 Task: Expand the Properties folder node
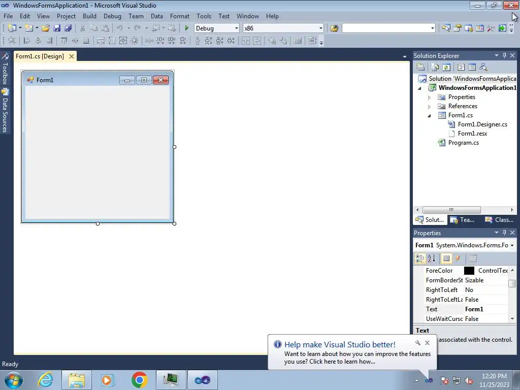coord(429,97)
